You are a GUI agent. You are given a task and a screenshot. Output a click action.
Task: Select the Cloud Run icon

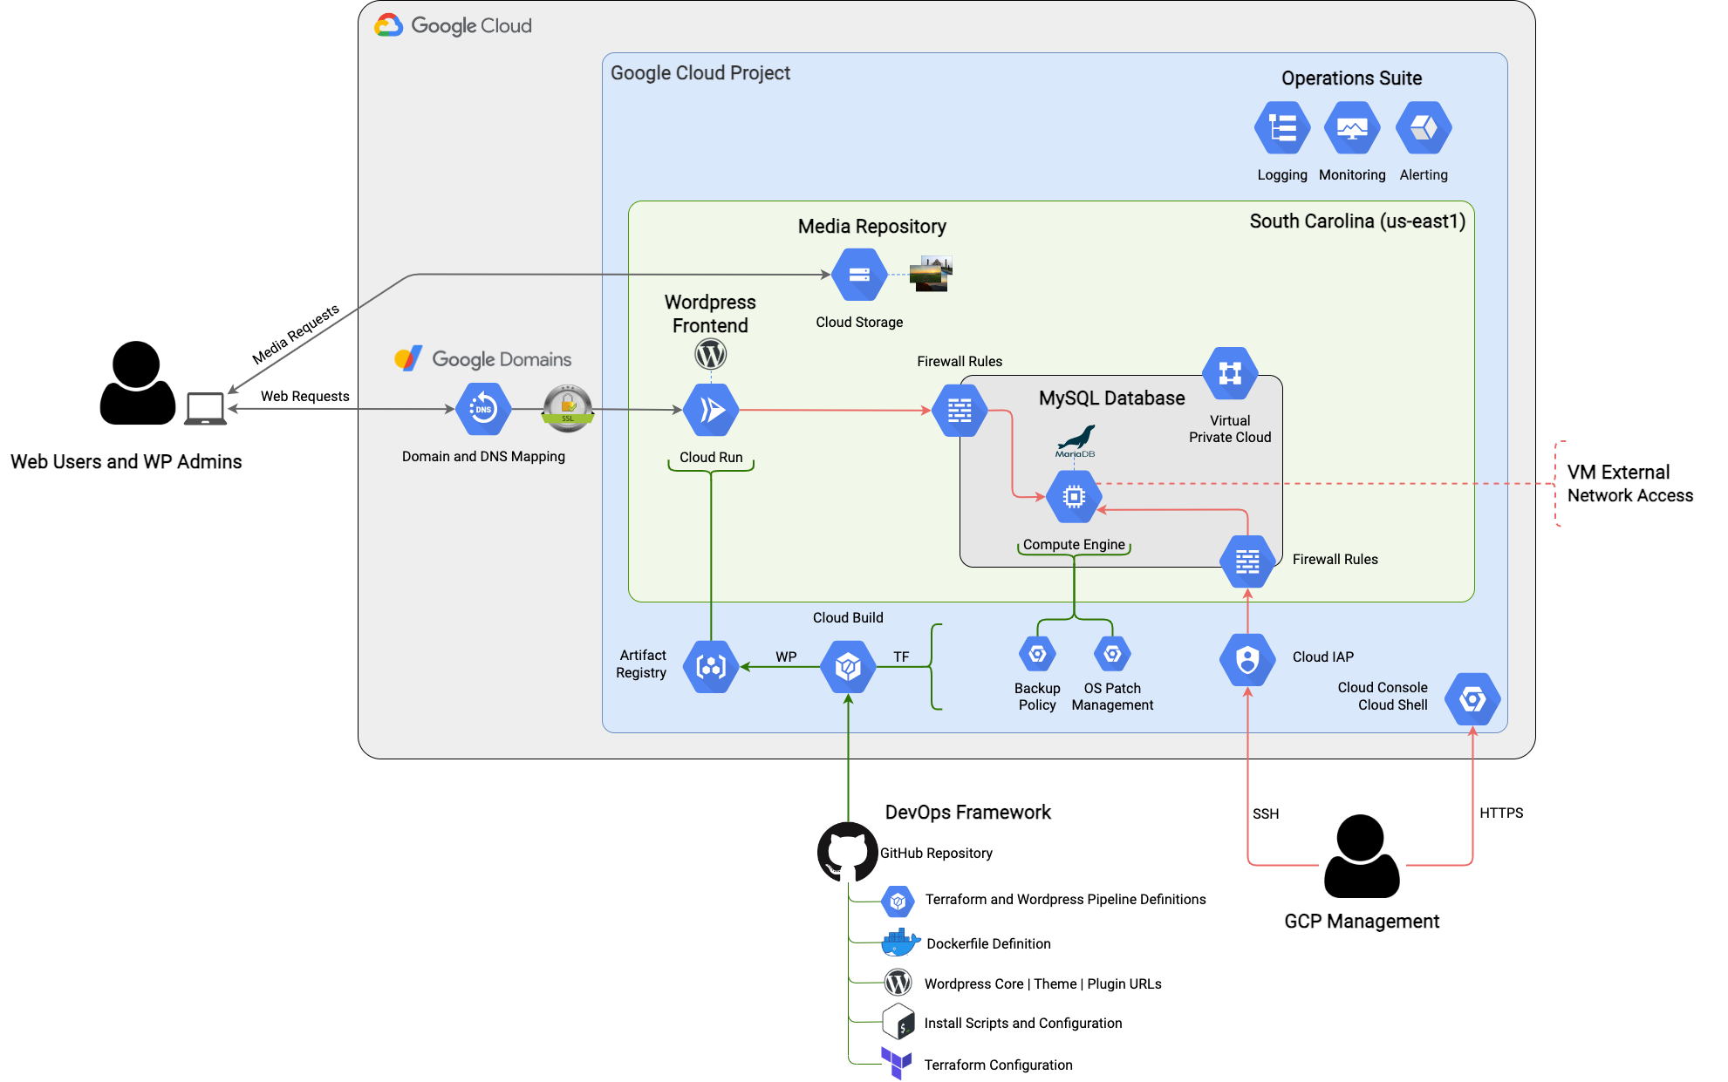coord(711,410)
